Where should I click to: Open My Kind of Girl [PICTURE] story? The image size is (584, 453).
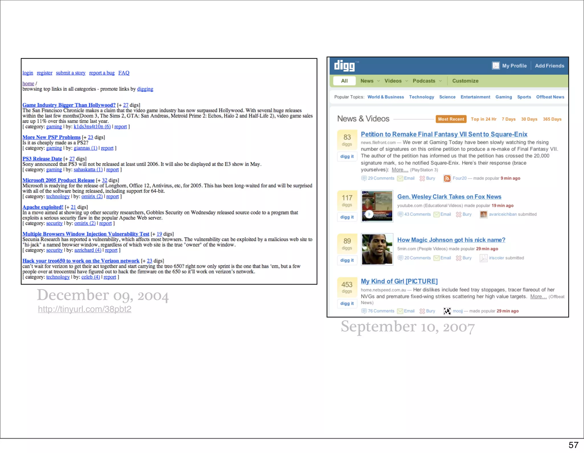click(x=399, y=281)
